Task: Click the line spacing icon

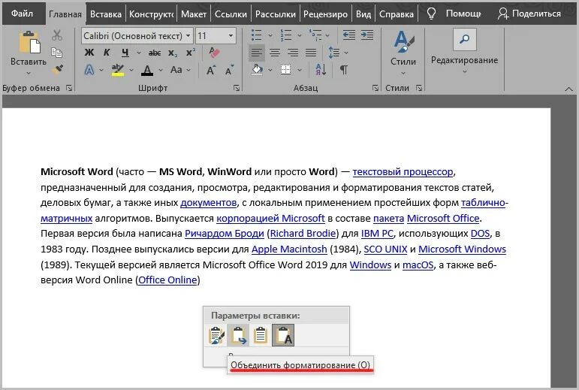Action: tap(334, 53)
